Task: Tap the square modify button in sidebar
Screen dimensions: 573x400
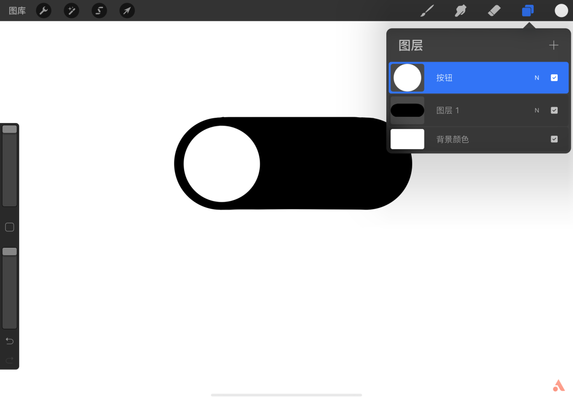Action: click(x=10, y=227)
